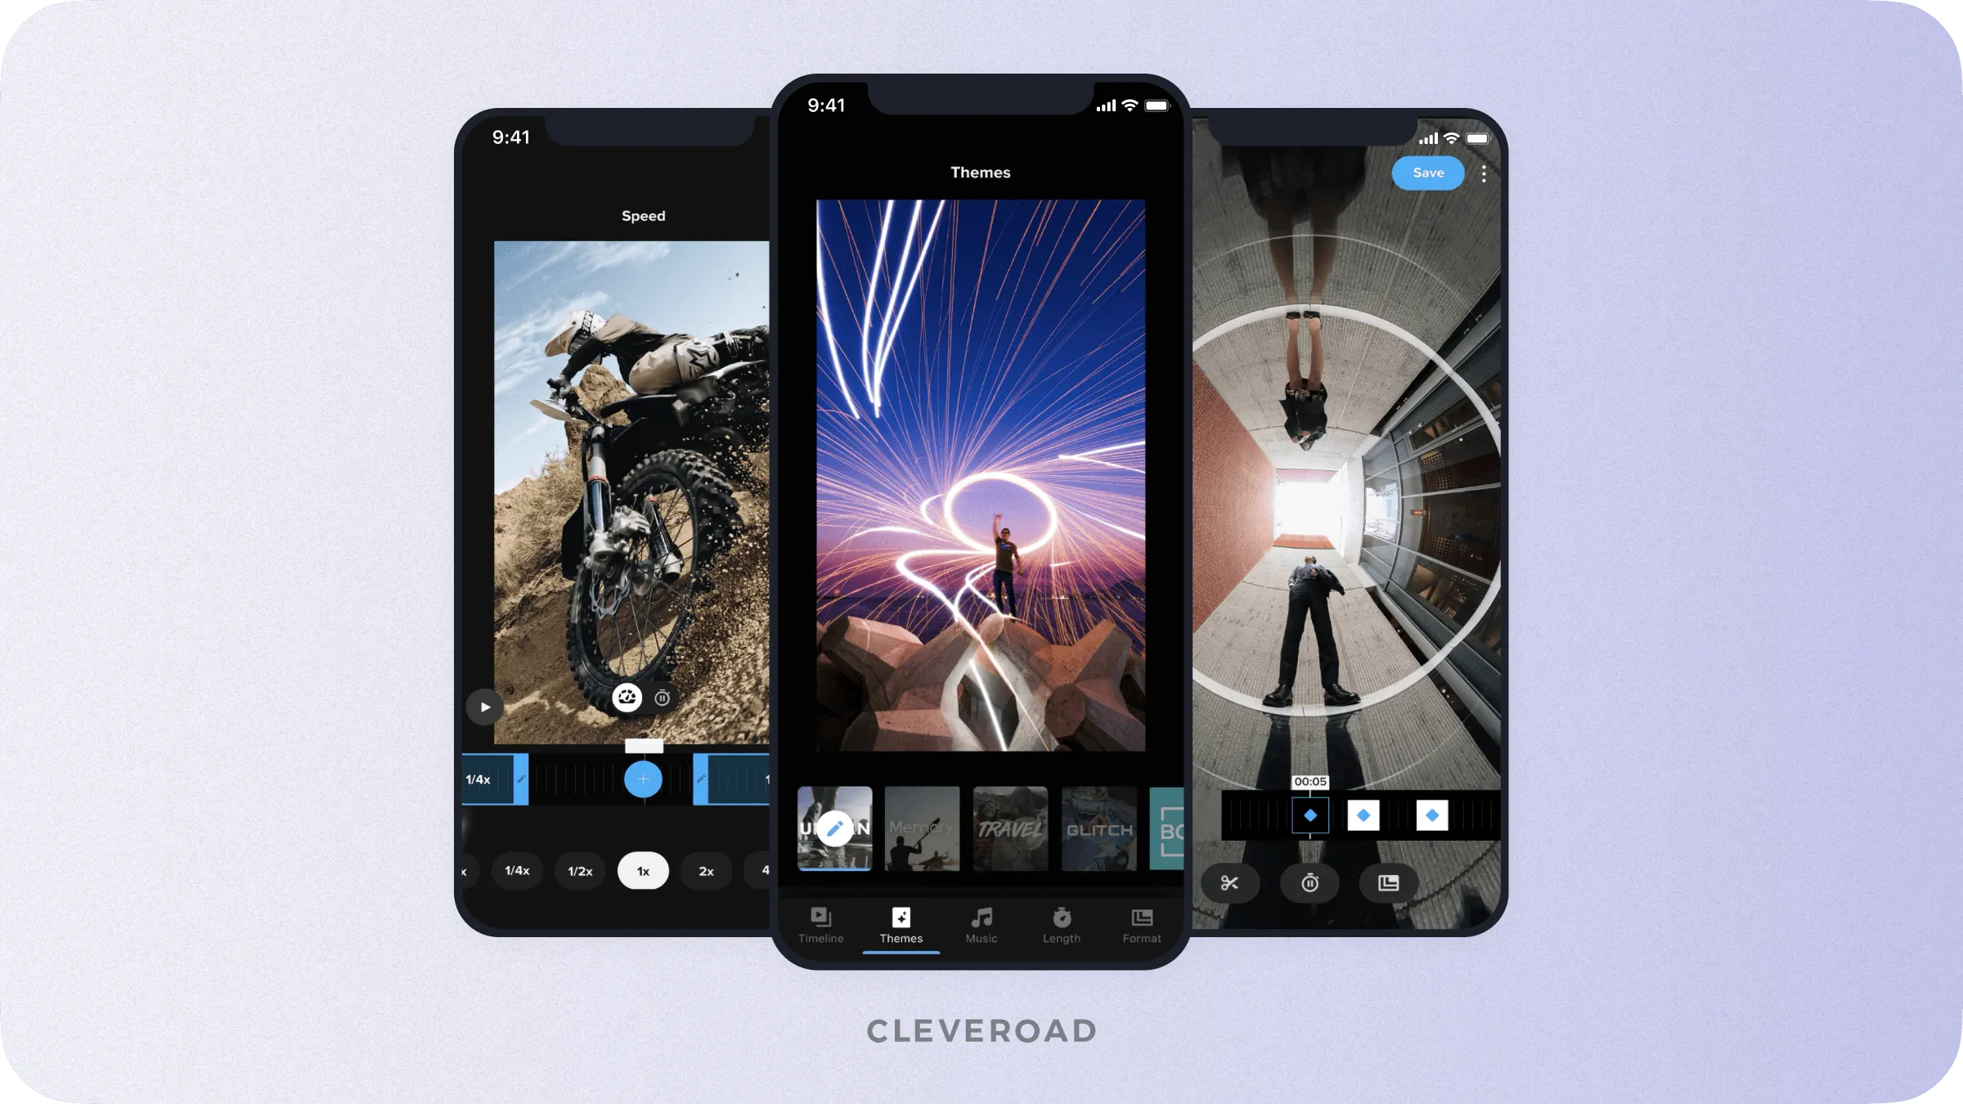Click the Timeline tab

(821, 925)
